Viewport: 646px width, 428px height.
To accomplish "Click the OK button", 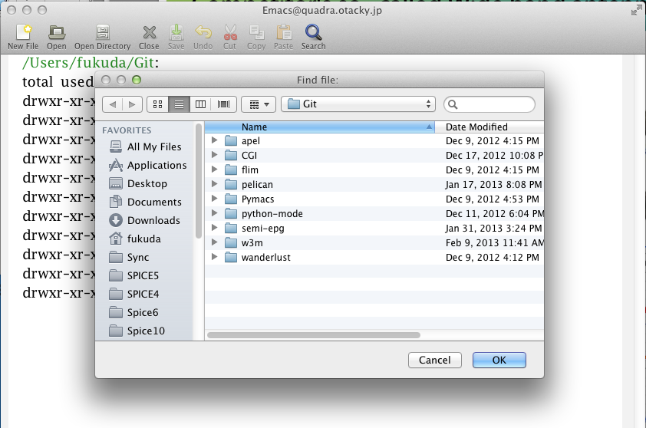I will tap(499, 360).
